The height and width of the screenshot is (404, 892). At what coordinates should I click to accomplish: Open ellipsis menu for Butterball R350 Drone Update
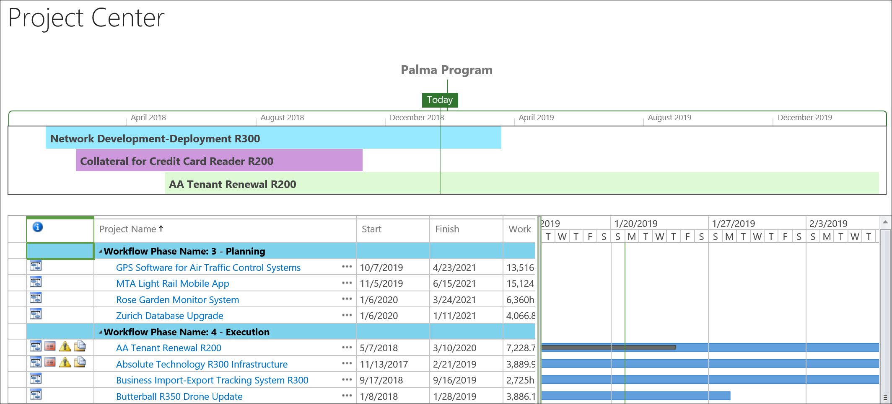(347, 396)
